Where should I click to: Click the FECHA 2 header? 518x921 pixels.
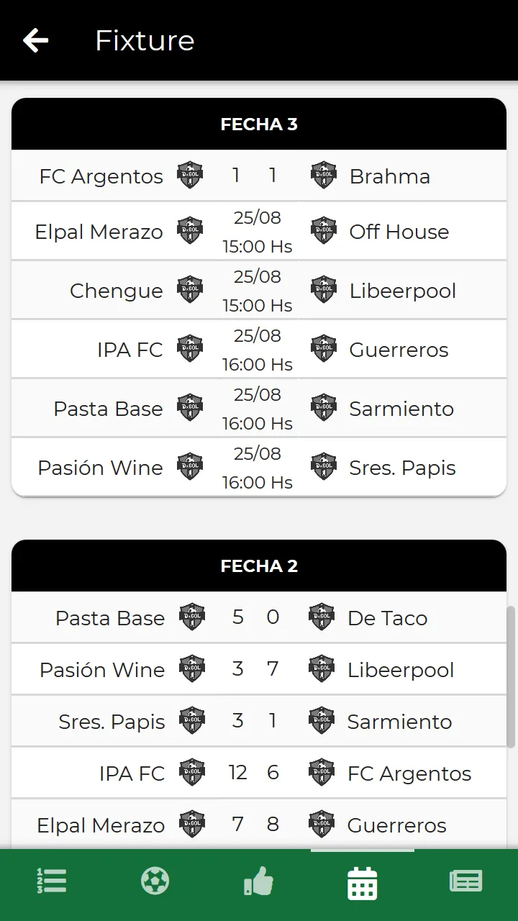point(259,566)
